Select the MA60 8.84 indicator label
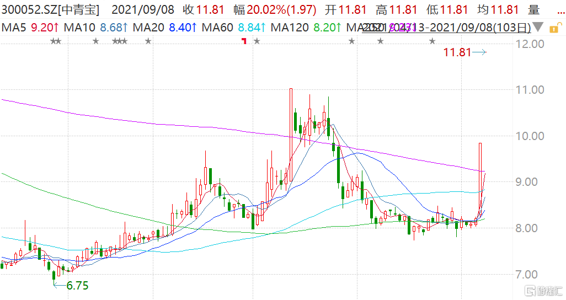566x300 pixels. 234,28
